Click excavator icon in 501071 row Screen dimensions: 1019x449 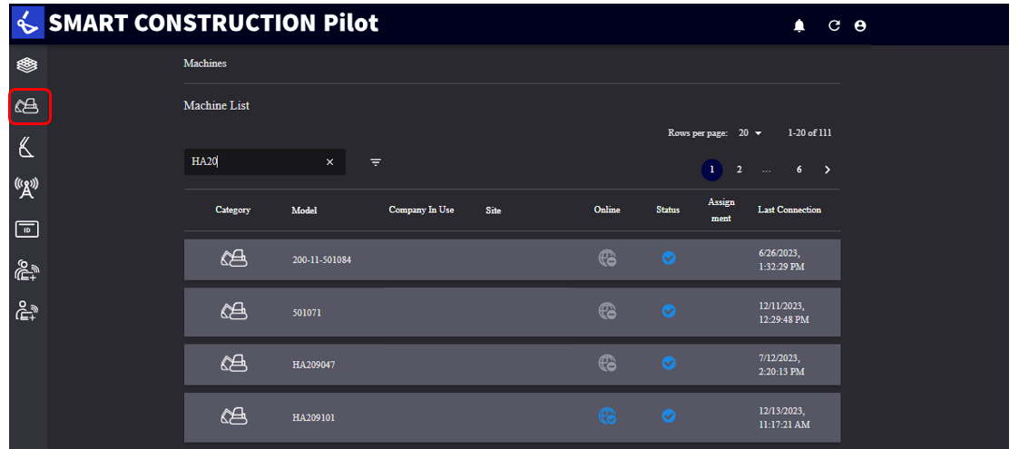233,311
